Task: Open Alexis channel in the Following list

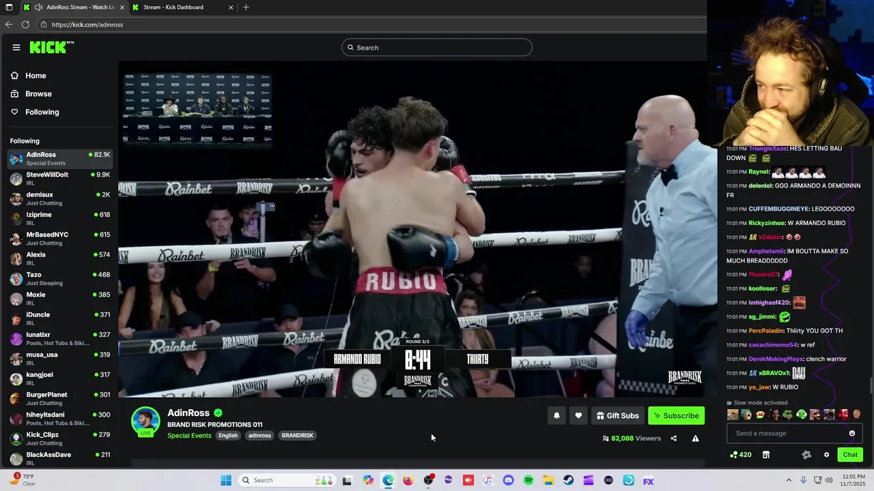Action: [60, 258]
